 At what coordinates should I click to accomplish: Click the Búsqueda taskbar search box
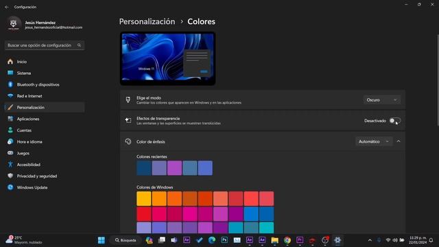point(126,240)
